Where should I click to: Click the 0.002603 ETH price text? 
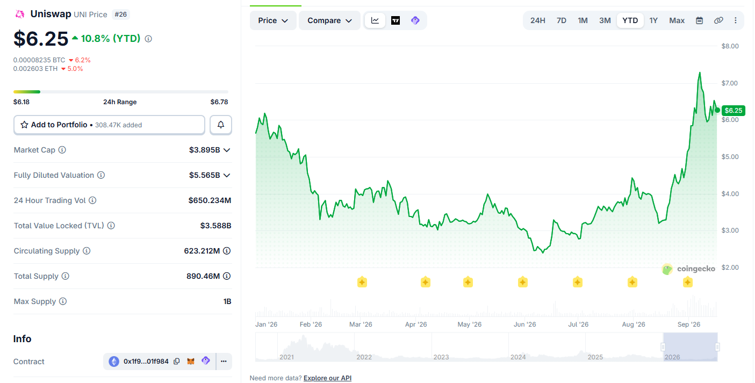[x=35, y=69]
